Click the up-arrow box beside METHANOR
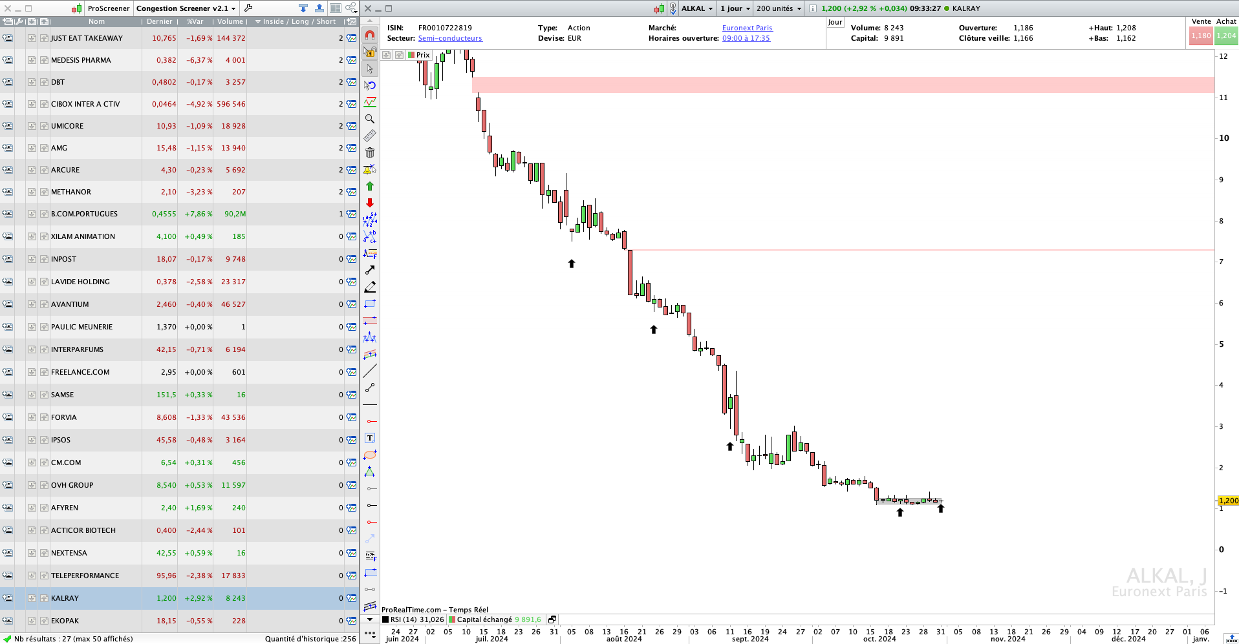This screenshot has width=1239, height=644. pos(44,192)
